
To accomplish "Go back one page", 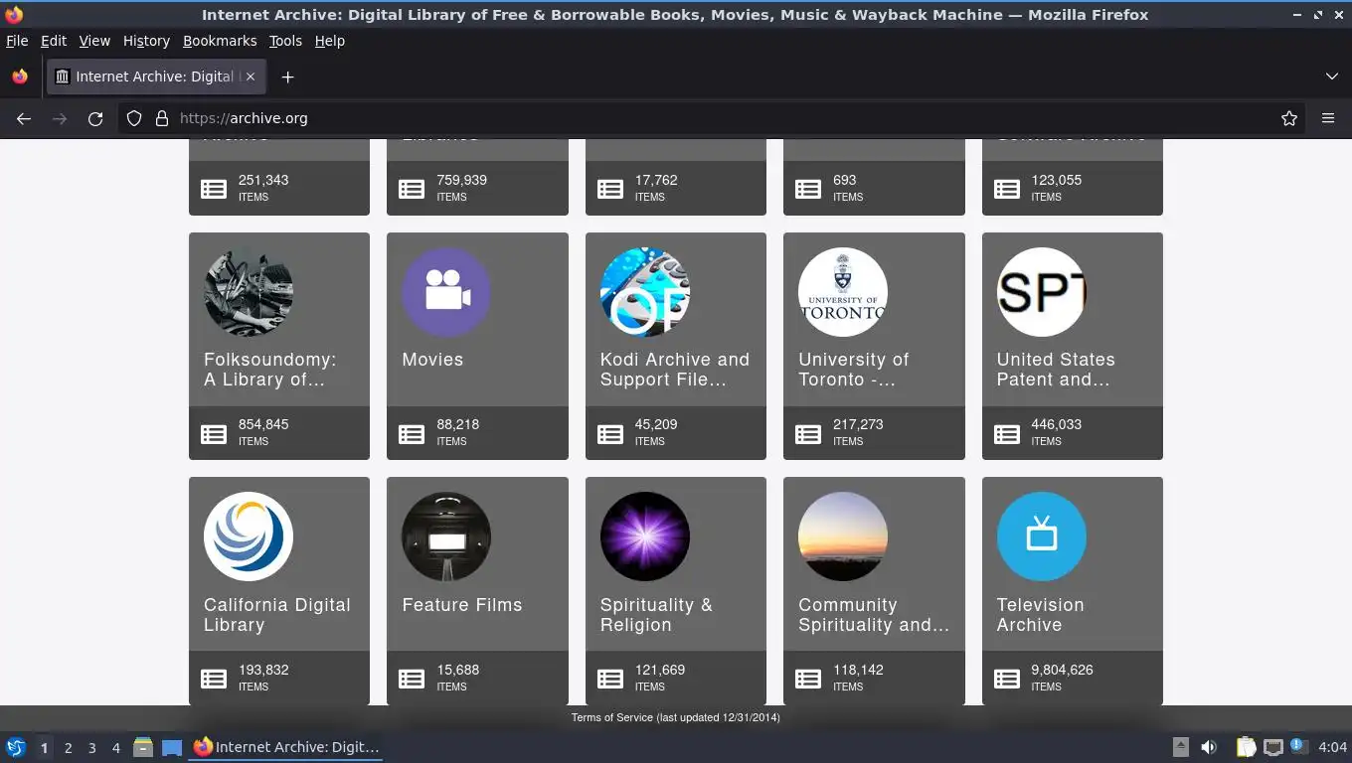I will point(24,118).
